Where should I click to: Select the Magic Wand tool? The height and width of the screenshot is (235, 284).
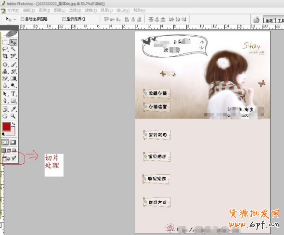[x=13, y=49]
